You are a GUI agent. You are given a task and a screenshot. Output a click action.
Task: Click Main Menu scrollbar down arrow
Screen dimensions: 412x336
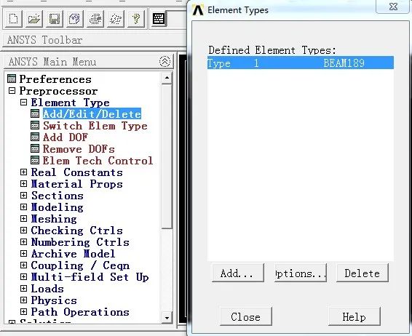pyautogui.click(x=167, y=318)
